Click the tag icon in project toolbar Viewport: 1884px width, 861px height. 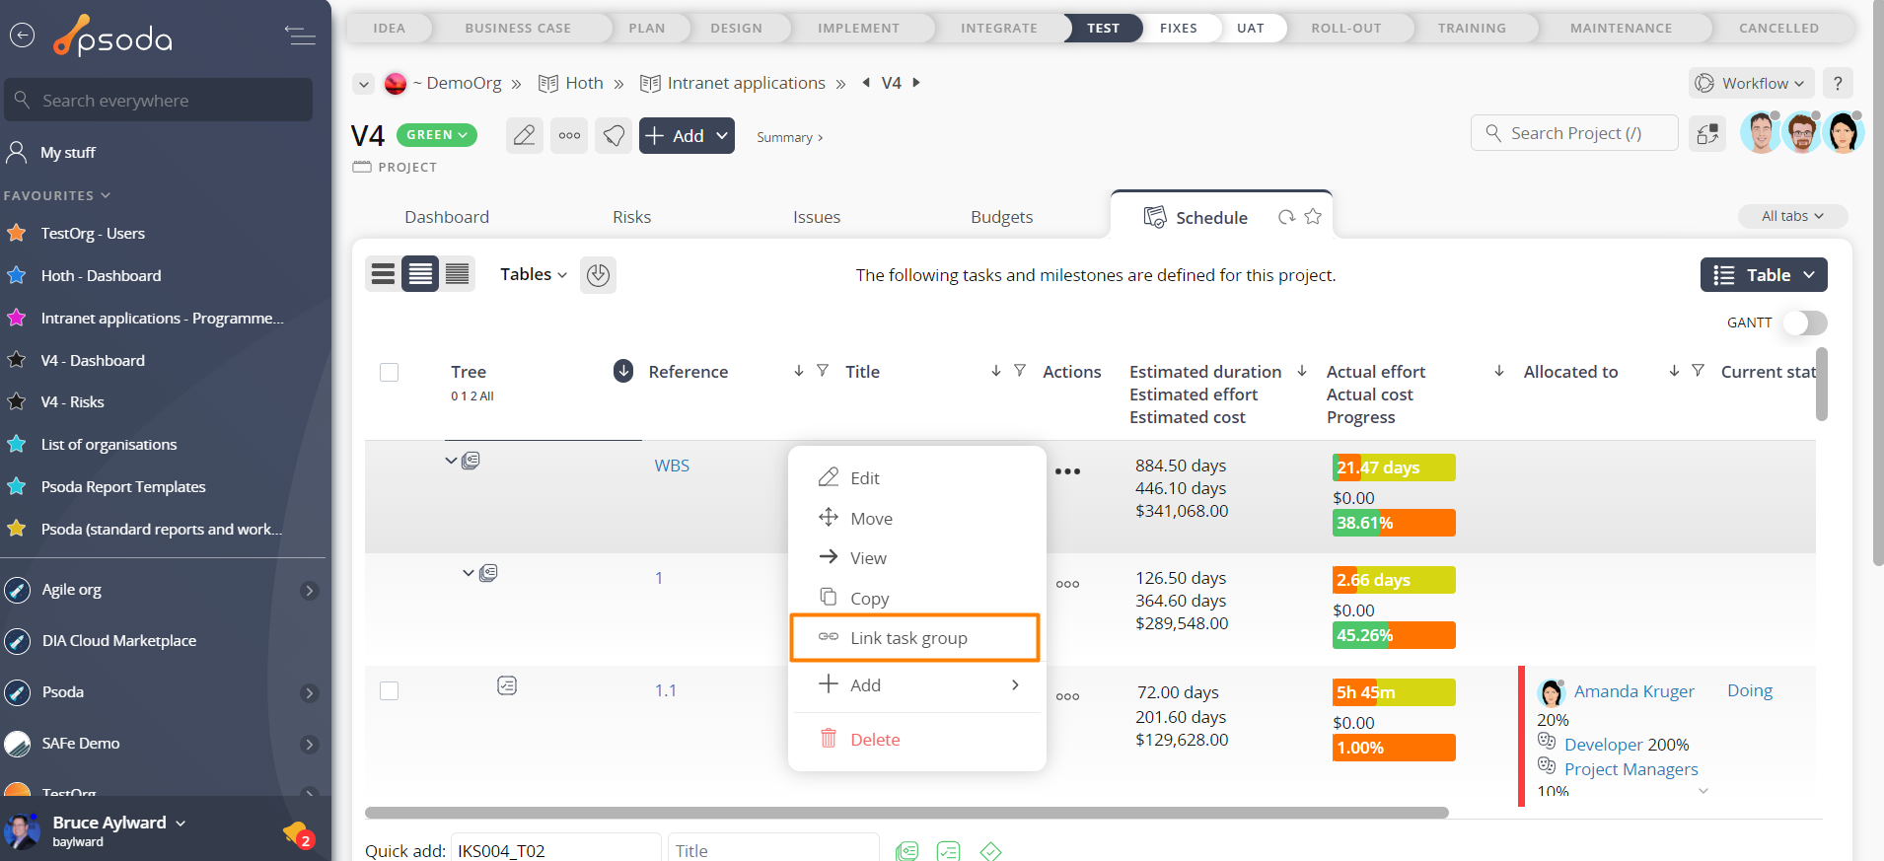tap(614, 135)
